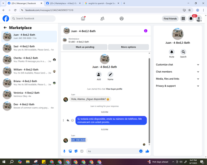Screen dimensions: 207x165
Task: Click Juan's avatar beside Hola message
Action: [65, 99]
